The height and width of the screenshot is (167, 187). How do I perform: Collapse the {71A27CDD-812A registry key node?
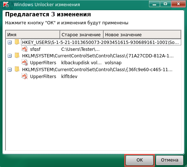point(10,56)
